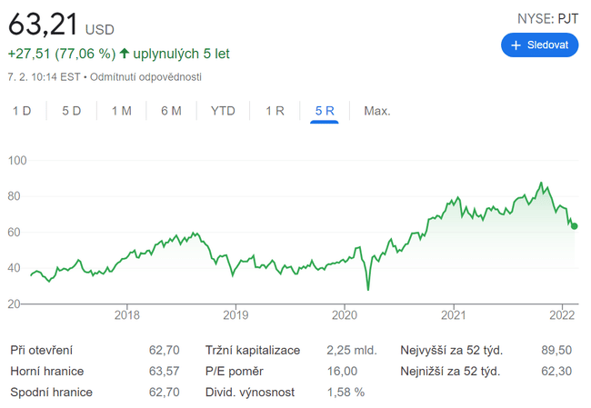Select the 5 D chart range
This screenshot has height=408, width=591.
(x=72, y=111)
